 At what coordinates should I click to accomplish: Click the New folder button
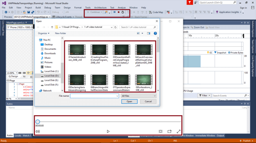60,33
